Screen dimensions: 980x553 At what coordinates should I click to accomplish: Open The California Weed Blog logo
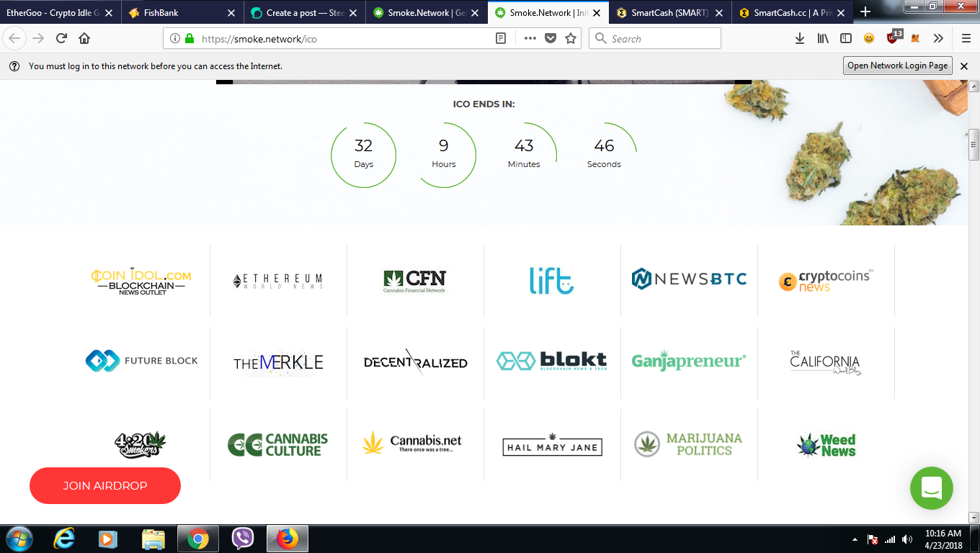click(x=826, y=362)
